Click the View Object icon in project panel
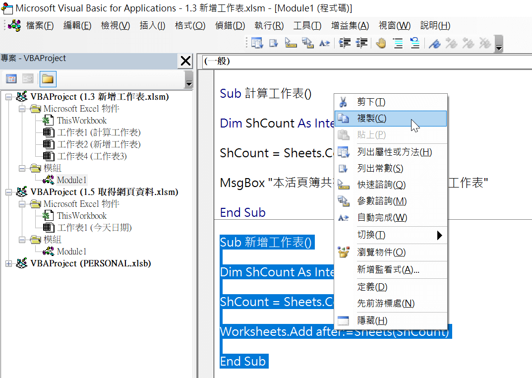532x378 pixels. (x=28, y=79)
